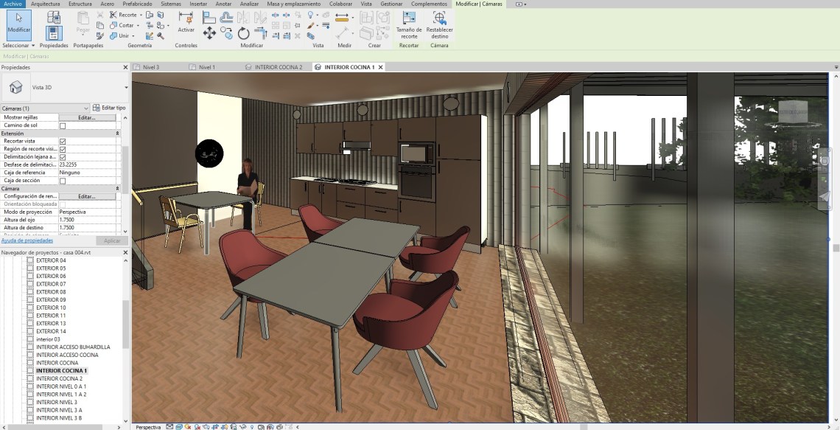Expand the Vista 3D type selector dropdown
Screen dimensions: 840x430
(126, 87)
